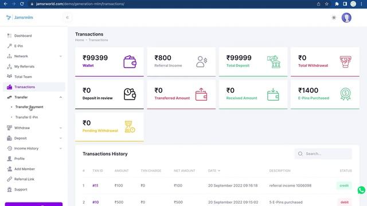The image size is (367, 206).
Task: Collapse the Transfer menu chevron
Action: point(61,97)
